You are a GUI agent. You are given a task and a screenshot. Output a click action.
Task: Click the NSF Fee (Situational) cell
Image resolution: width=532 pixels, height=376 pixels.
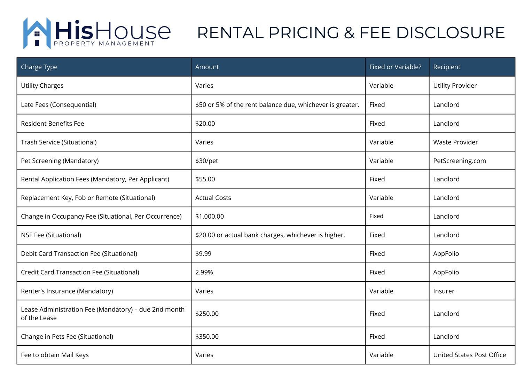51,235
